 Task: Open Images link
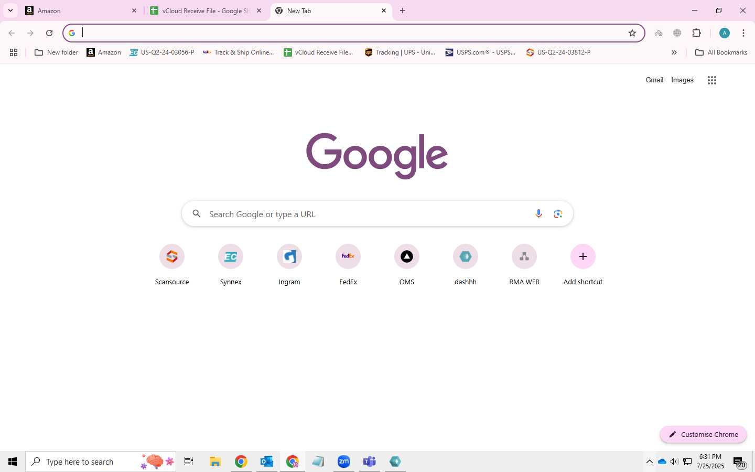click(x=682, y=80)
